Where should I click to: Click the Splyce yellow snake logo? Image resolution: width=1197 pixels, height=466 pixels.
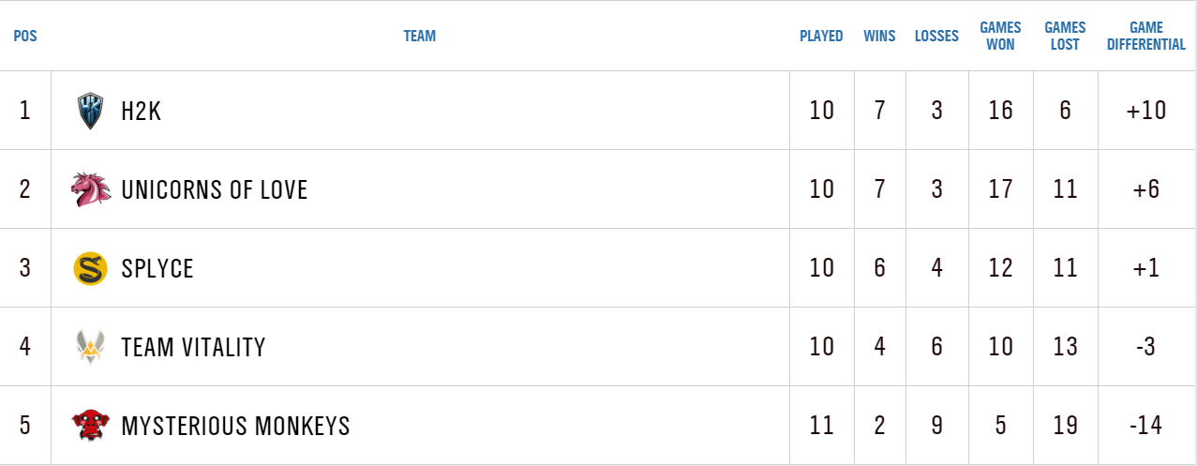[x=91, y=268]
